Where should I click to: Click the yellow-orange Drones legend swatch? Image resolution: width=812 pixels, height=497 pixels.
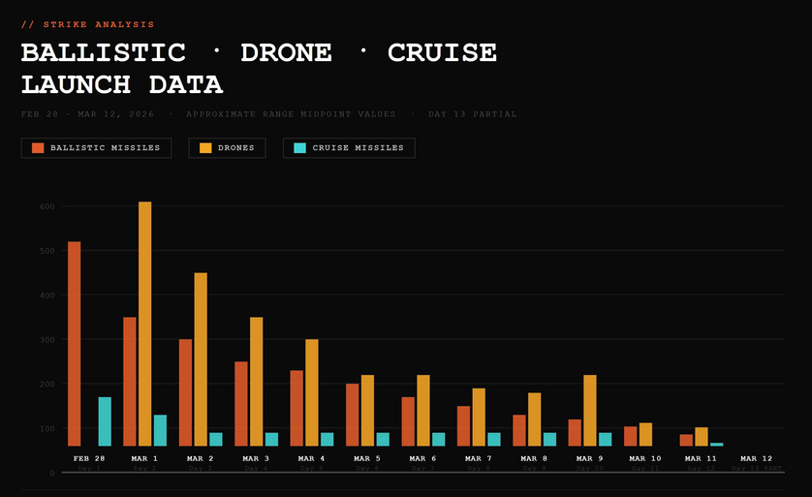(205, 148)
